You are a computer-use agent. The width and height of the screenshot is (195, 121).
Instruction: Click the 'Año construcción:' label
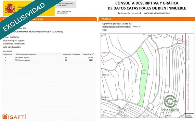[12, 47]
